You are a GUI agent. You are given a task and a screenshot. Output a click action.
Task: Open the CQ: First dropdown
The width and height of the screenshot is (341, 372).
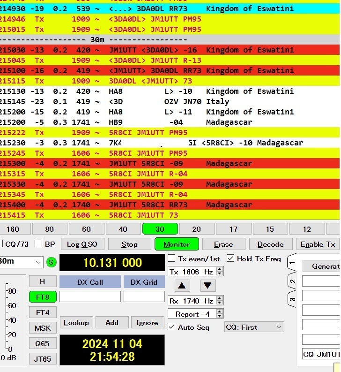(x=254, y=327)
